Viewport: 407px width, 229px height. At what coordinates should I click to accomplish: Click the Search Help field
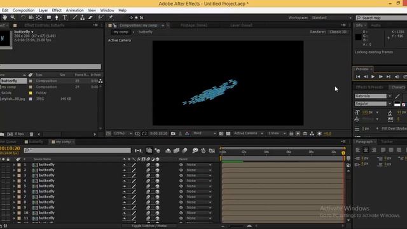point(382,18)
